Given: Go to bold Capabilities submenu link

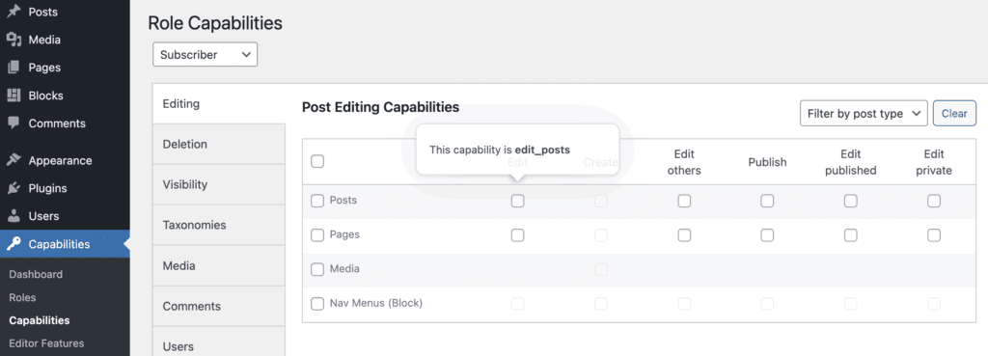Looking at the screenshot, I should pyautogui.click(x=39, y=320).
